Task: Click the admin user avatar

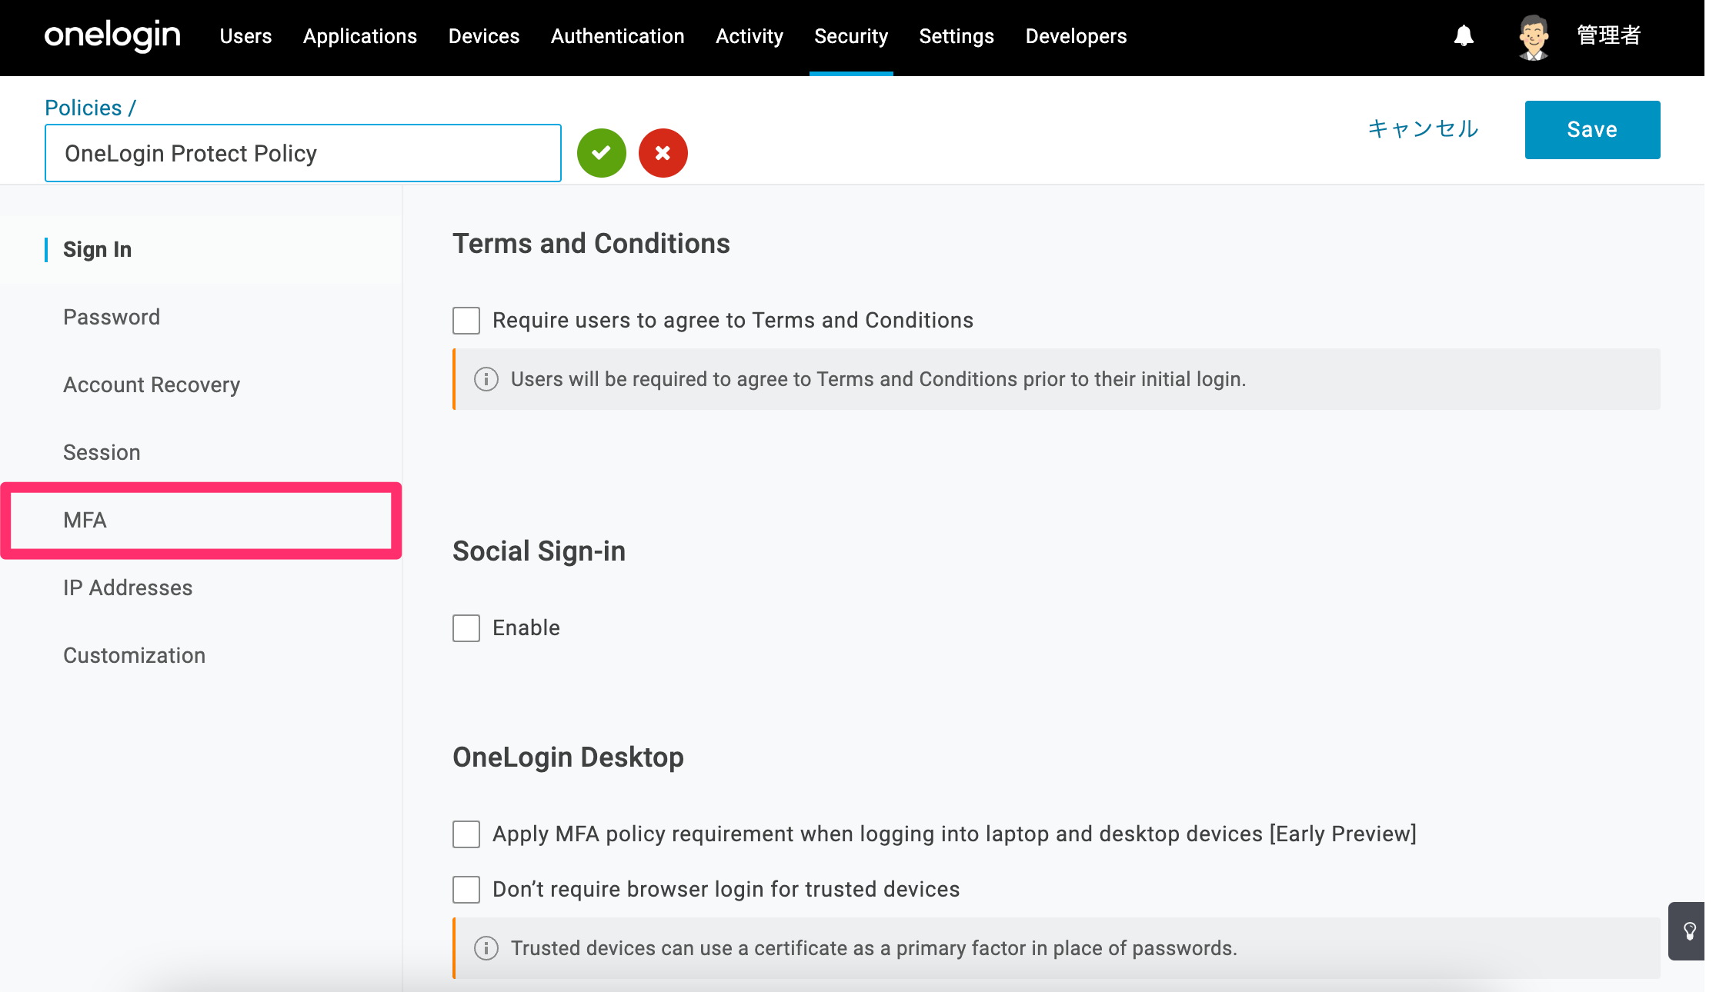Action: pyautogui.click(x=1533, y=37)
